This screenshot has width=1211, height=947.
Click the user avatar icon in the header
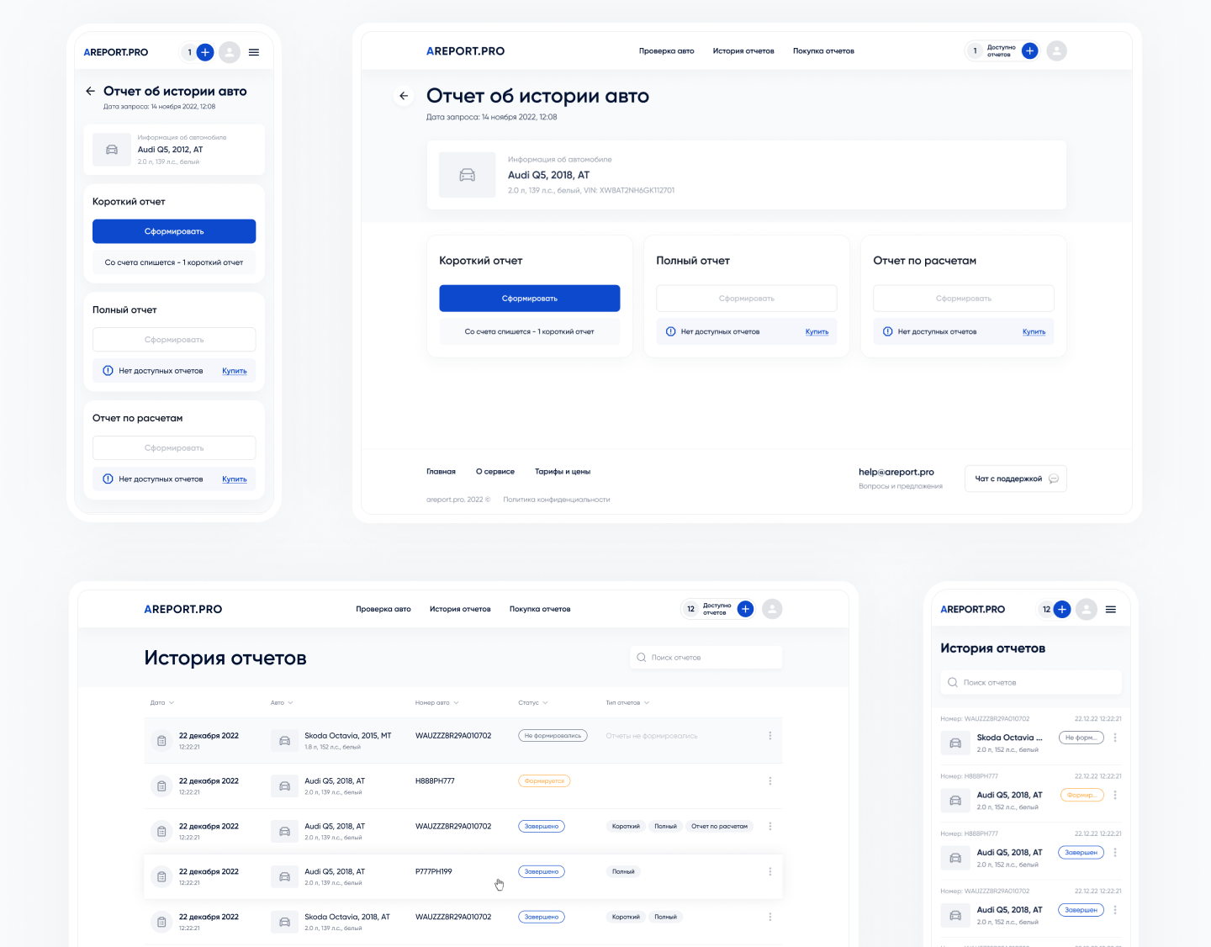click(1056, 50)
